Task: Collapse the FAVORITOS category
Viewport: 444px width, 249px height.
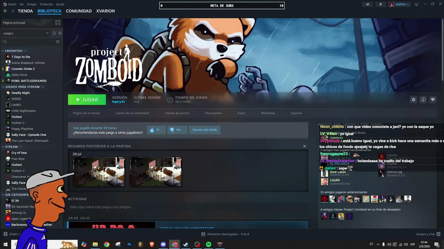Action: coord(3,51)
